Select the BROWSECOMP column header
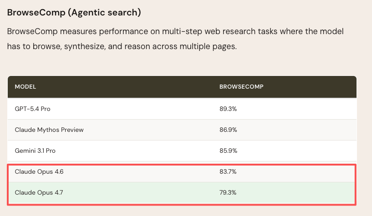This screenshot has width=372, height=216. [241, 87]
